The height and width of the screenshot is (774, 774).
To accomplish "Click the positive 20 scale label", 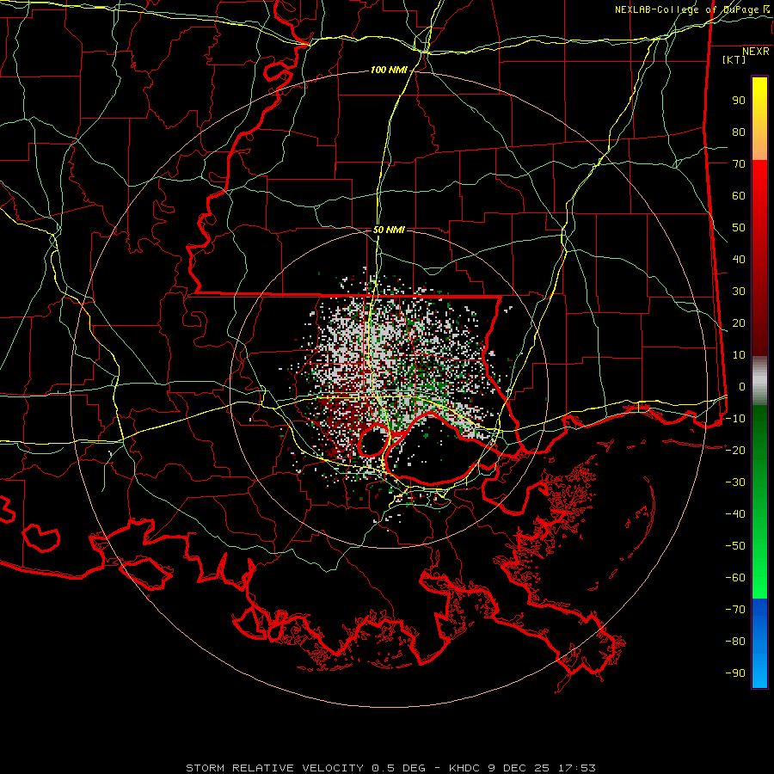I will (739, 323).
